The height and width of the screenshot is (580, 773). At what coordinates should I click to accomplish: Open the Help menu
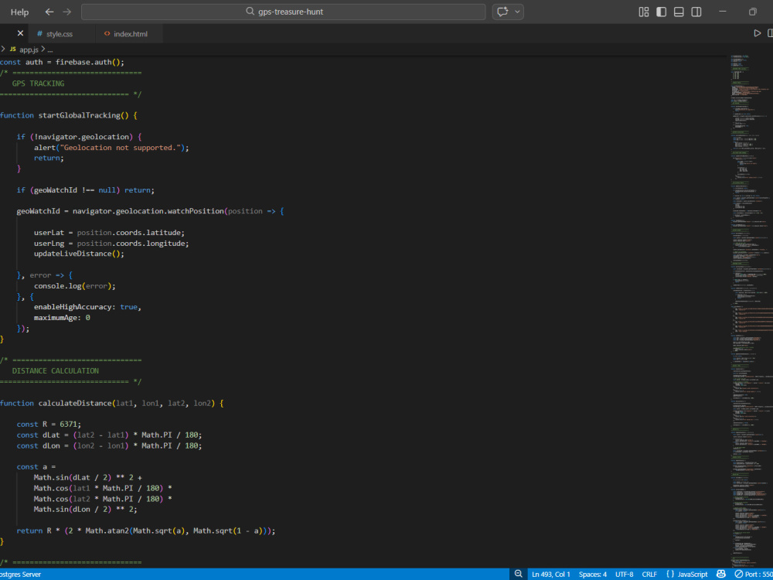pos(20,12)
